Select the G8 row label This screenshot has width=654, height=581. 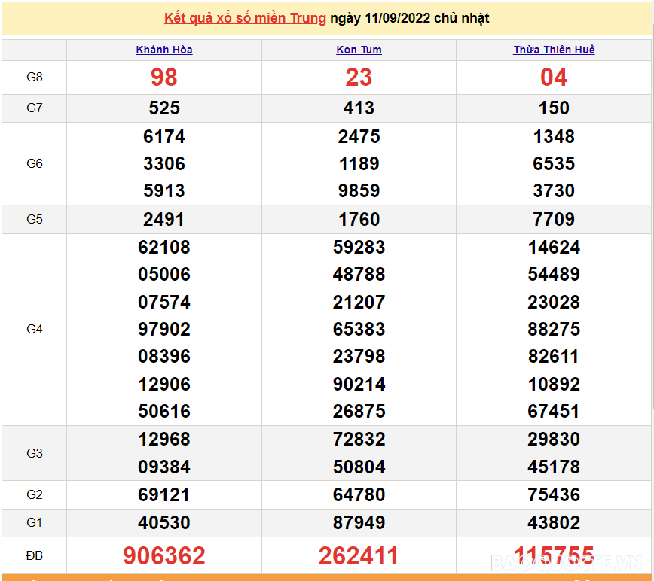pos(35,78)
